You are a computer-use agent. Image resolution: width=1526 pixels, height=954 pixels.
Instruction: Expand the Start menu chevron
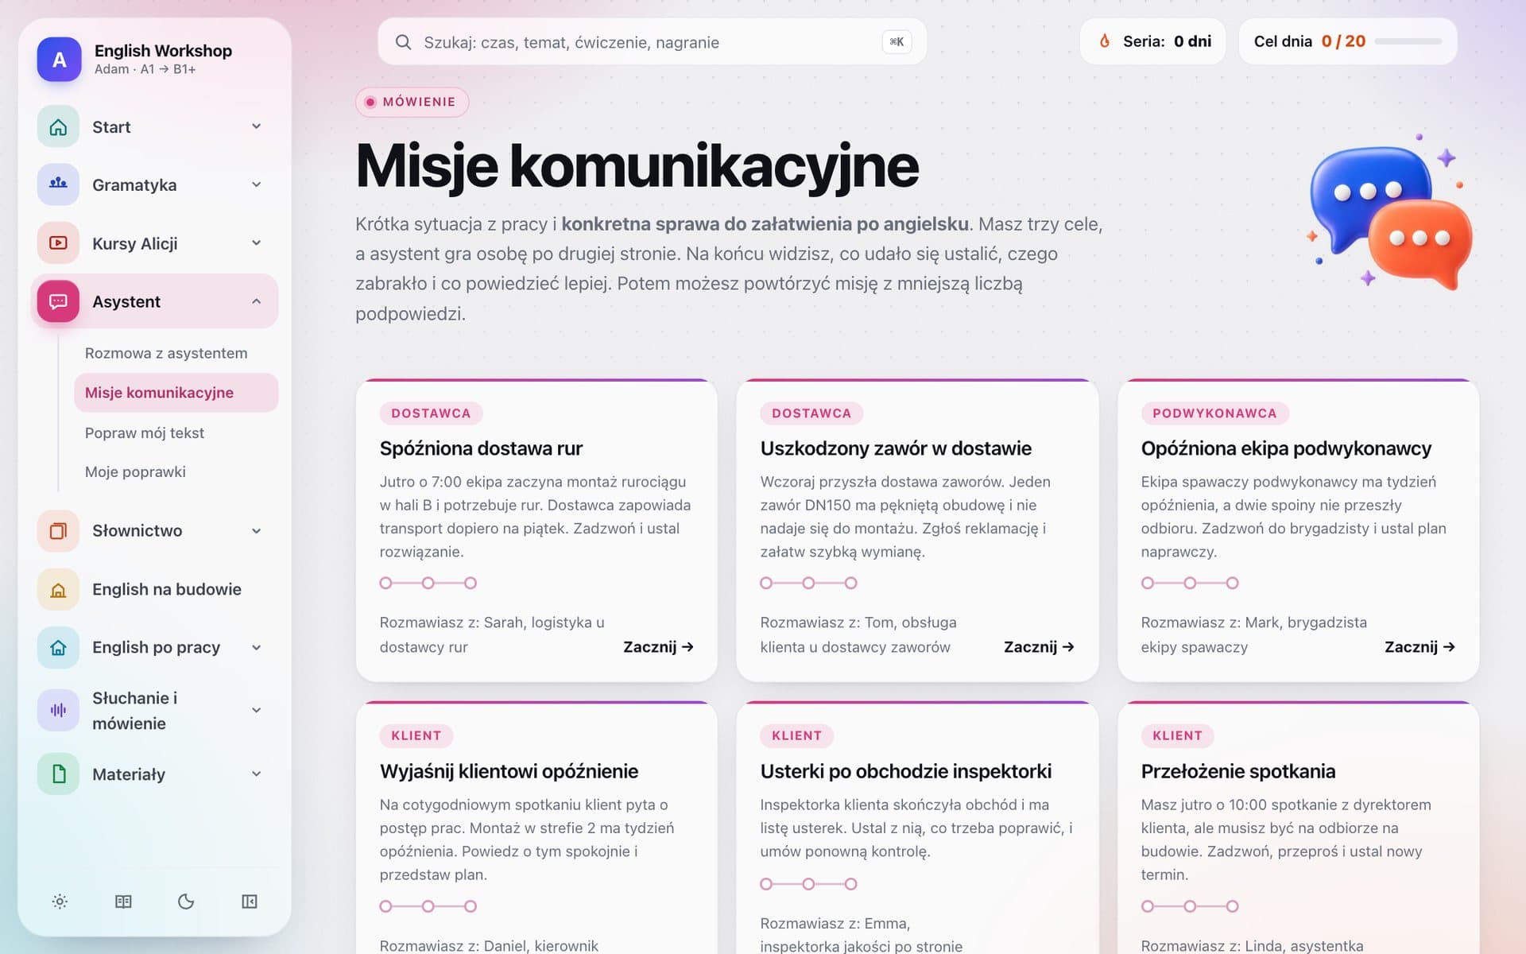(x=256, y=126)
